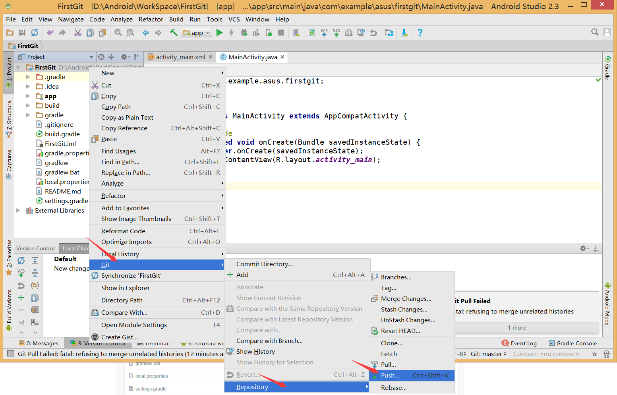Image resolution: width=617 pixels, height=395 pixels.
Task: Click the Expand All icon in the Version Control panel
Action: (x=35, y=261)
